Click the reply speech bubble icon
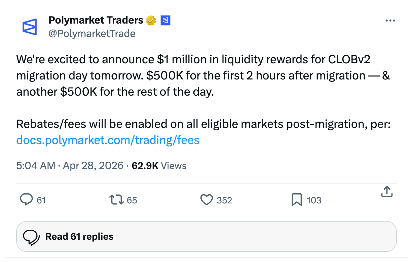The height and width of the screenshot is (262, 413). tap(26, 200)
